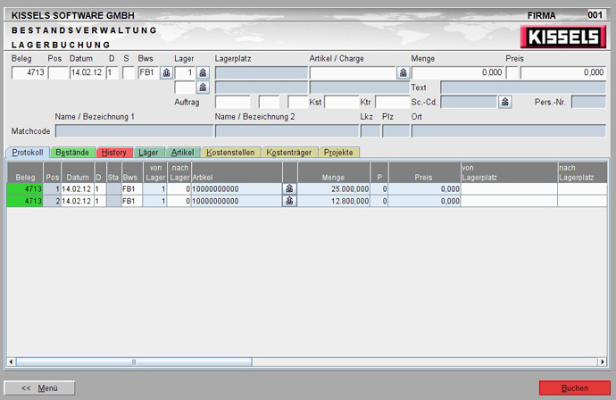The width and height of the screenshot is (616, 400).
Task: Click left arrow of horizontal scrollbar
Action: point(11,362)
